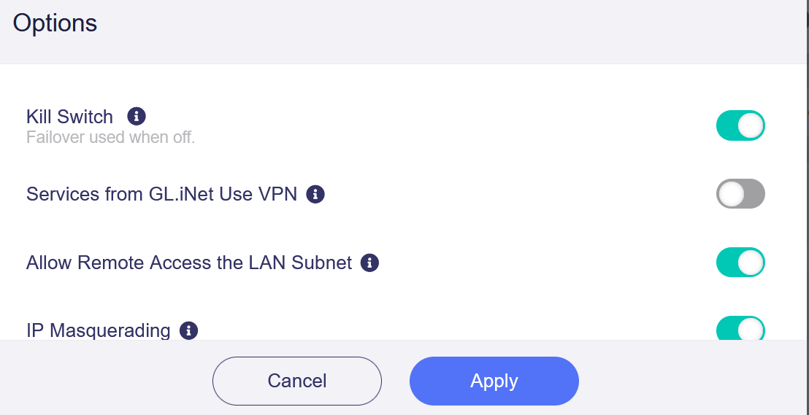This screenshot has width=809, height=415.
Task: Click the white knob on the LAN Subnet toggle
Action: pos(751,263)
